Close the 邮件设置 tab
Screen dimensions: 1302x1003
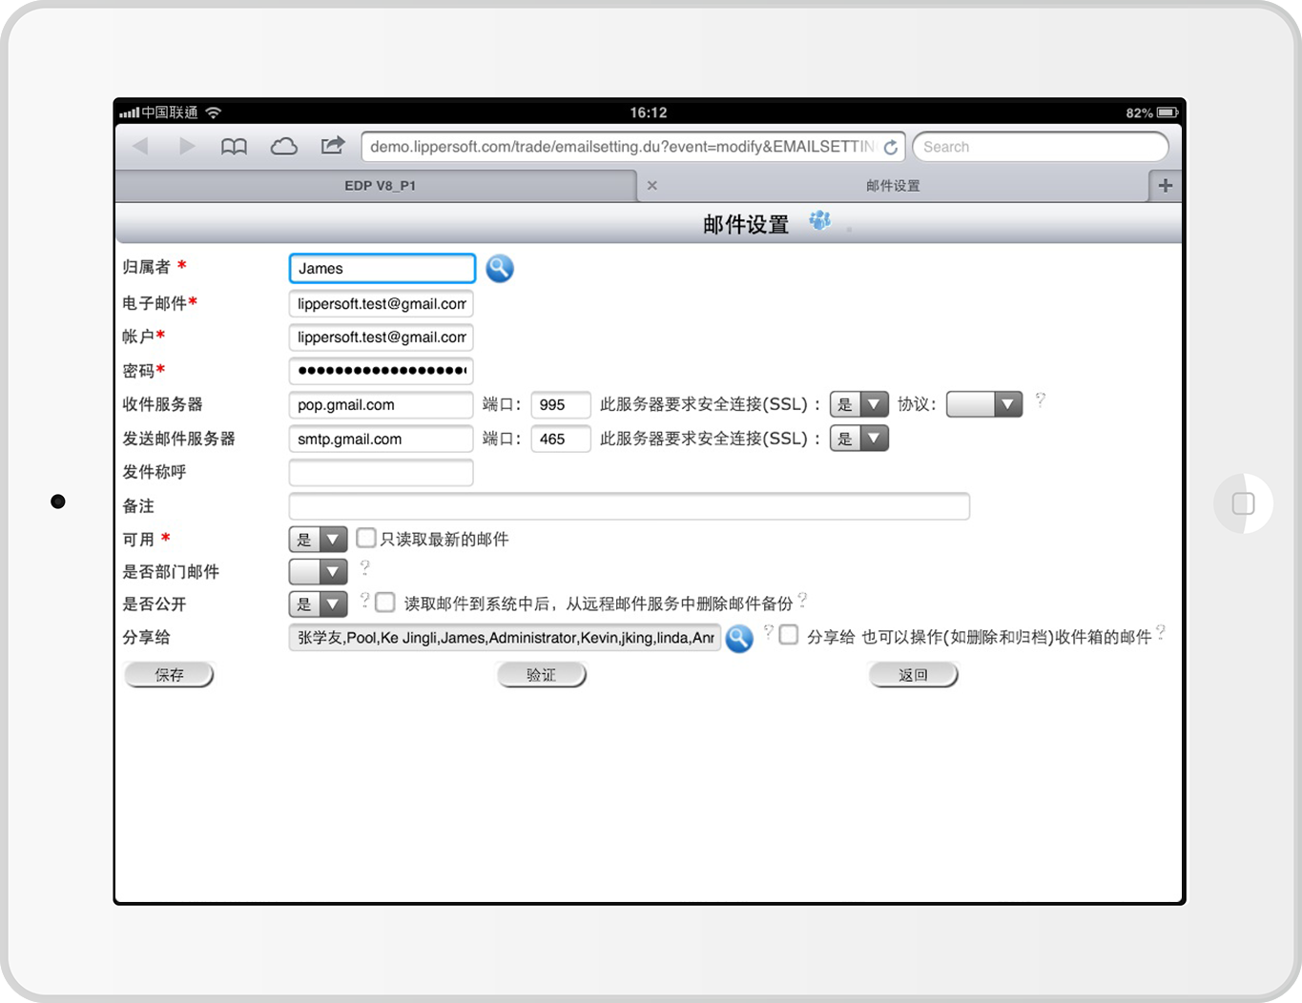pos(652,186)
